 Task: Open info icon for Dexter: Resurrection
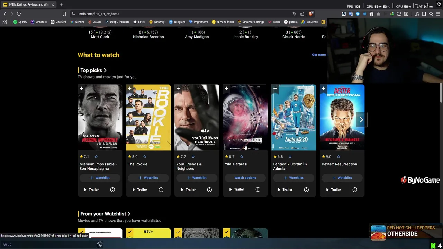coord(355,190)
